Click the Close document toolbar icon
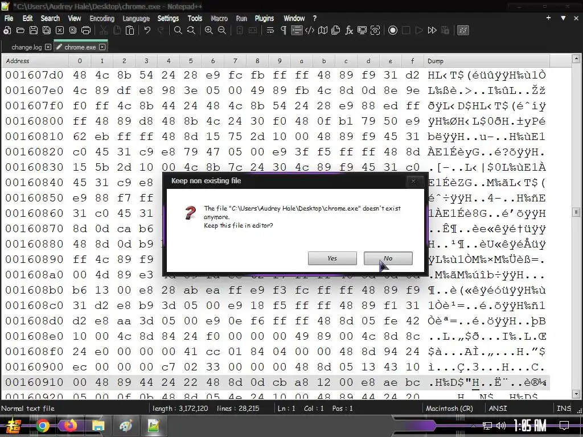 [60, 31]
